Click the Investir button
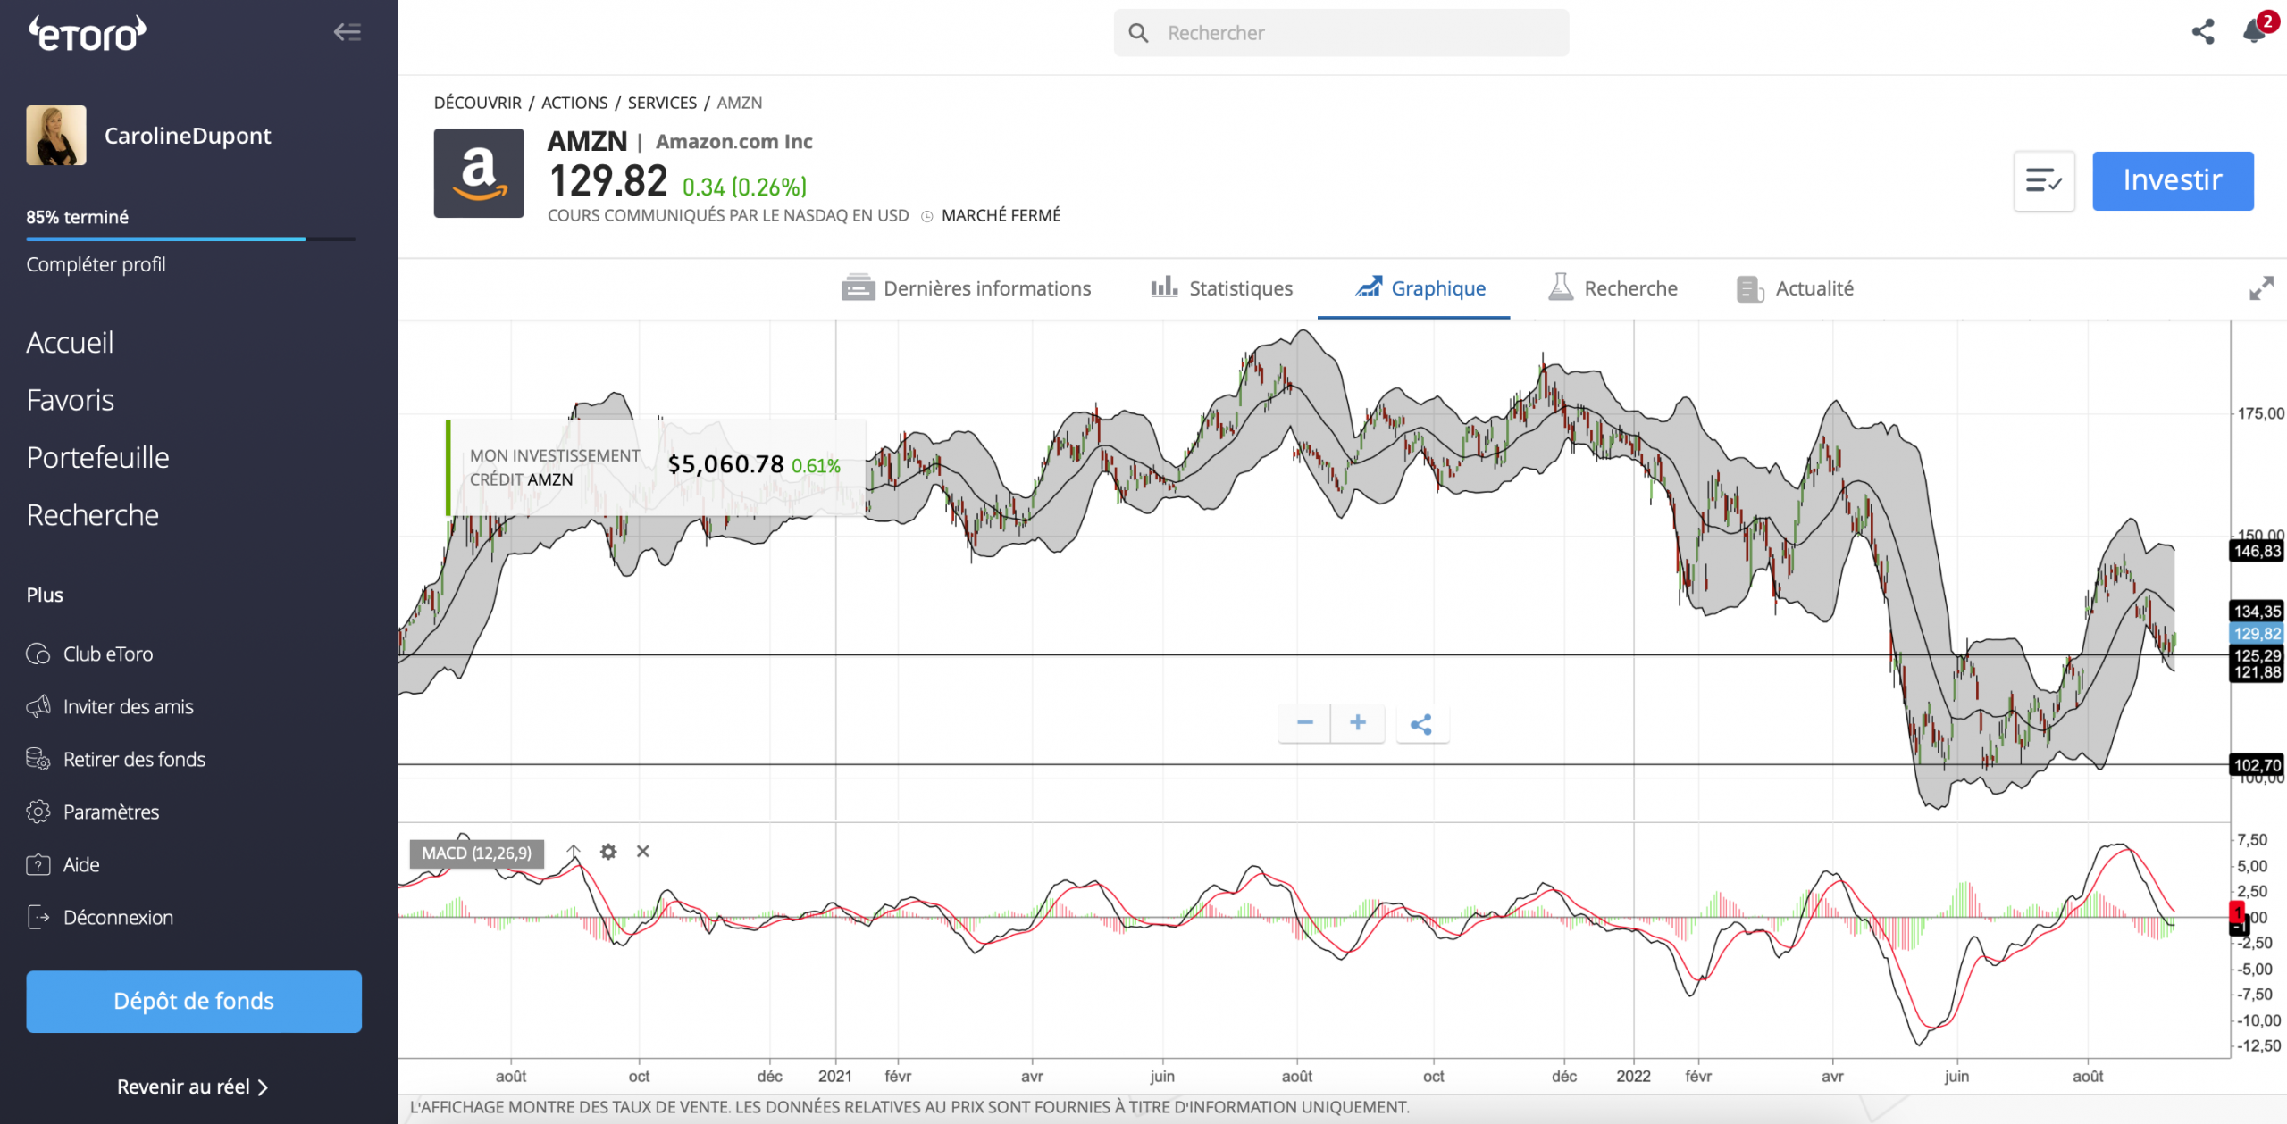 coord(2173,181)
